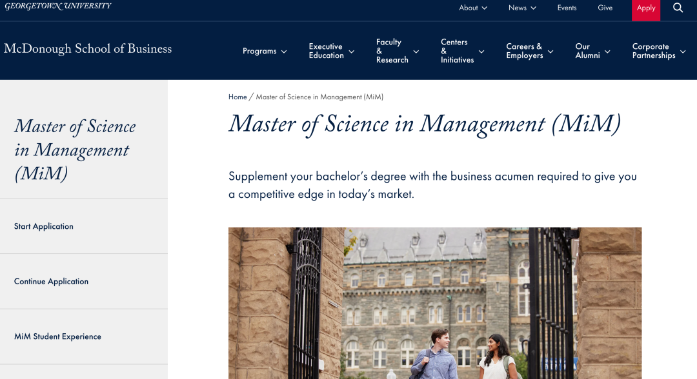This screenshot has width=697, height=379.
Task: Open the Programs navigation menu
Action: (x=259, y=51)
